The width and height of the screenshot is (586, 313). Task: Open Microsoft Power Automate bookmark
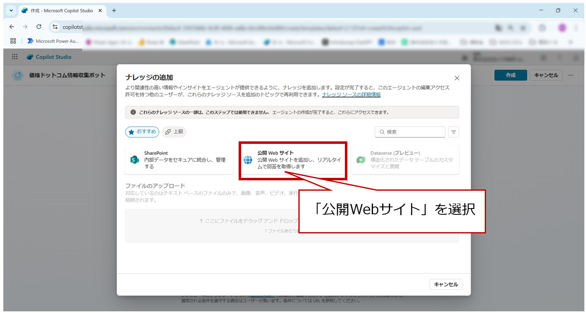click(x=53, y=41)
